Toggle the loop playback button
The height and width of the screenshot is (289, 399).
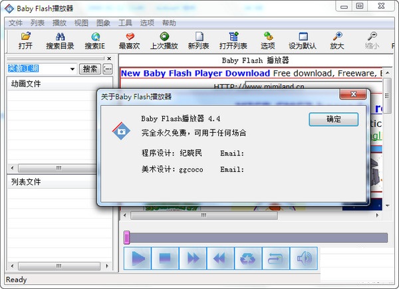coord(275,258)
